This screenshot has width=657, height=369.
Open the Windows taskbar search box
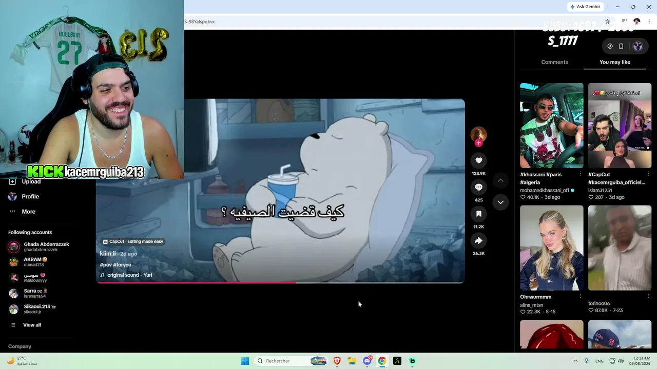click(x=291, y=361)
